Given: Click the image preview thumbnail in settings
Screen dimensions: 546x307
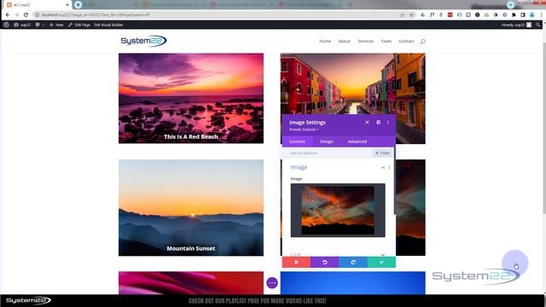Looking at the screenshot, I should (x=338, y=211).
